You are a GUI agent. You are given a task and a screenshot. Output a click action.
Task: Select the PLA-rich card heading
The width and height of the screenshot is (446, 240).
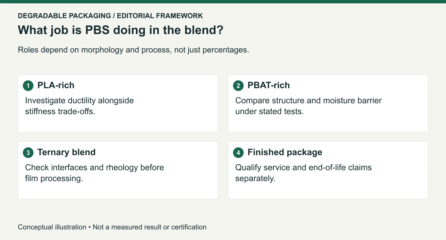click(56, 85)
